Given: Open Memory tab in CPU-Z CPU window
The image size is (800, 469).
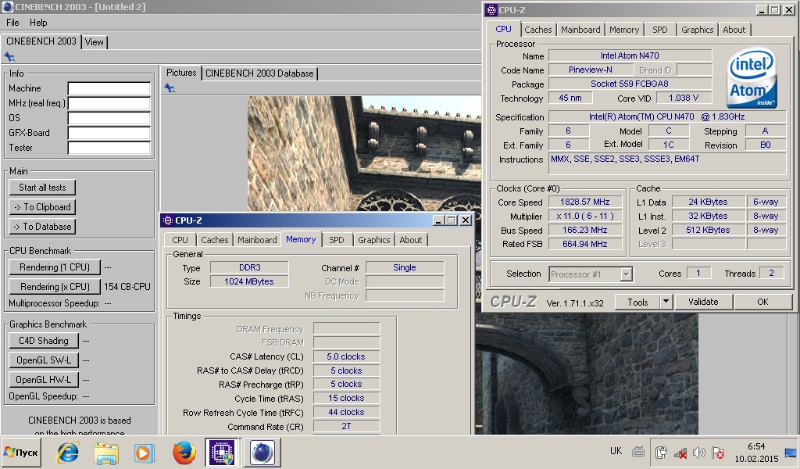Looking at the screenshot, I should pyautogui.click(x=624, y=30).
